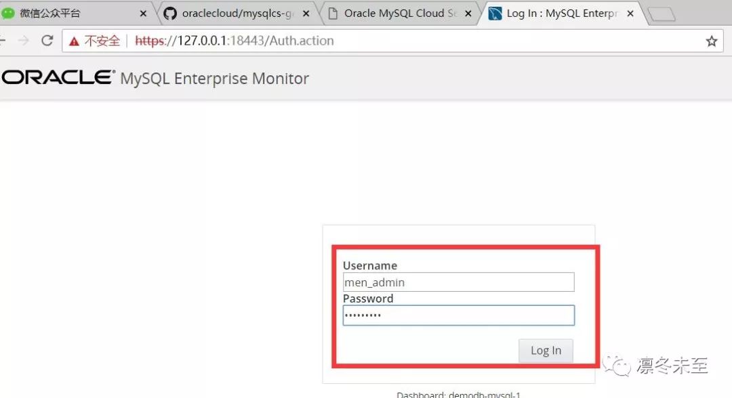The width and height of the screenshot is (732, 398).
Task: Close the Log In tab
Action: pos(630,13)
